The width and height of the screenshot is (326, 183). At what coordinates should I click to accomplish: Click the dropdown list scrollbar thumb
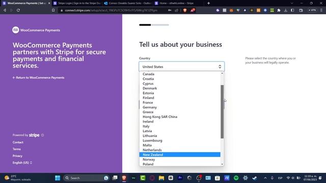click(x=222, y=111)
